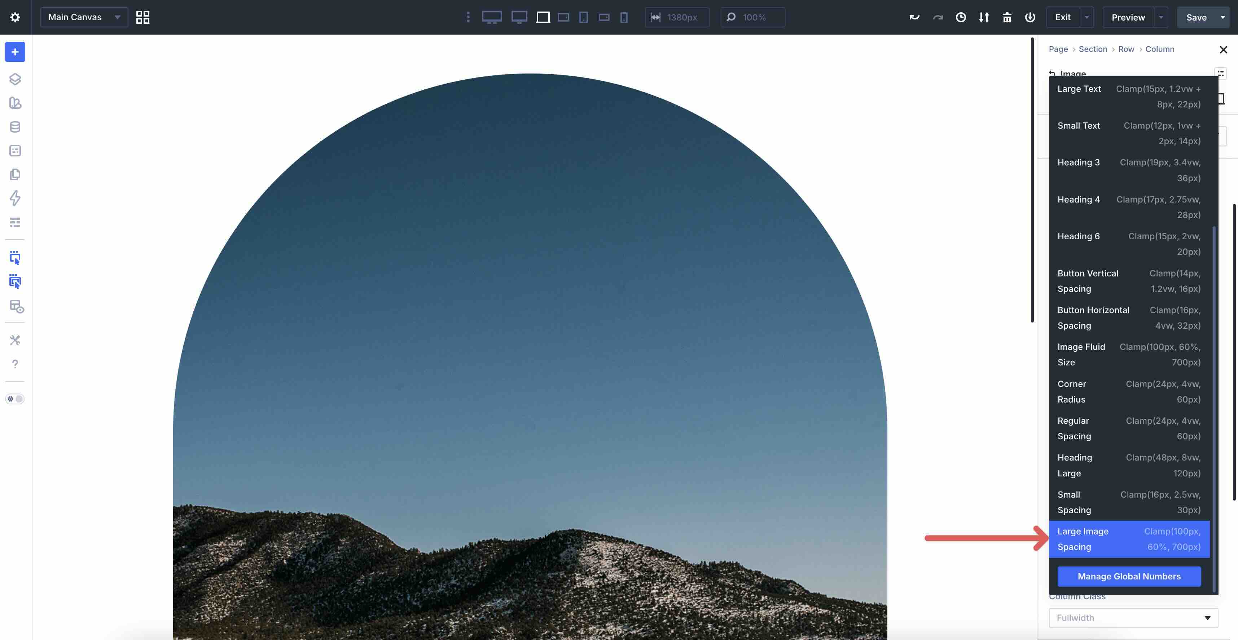Add a new element with the blue plus icon

(x=15, y=52)
